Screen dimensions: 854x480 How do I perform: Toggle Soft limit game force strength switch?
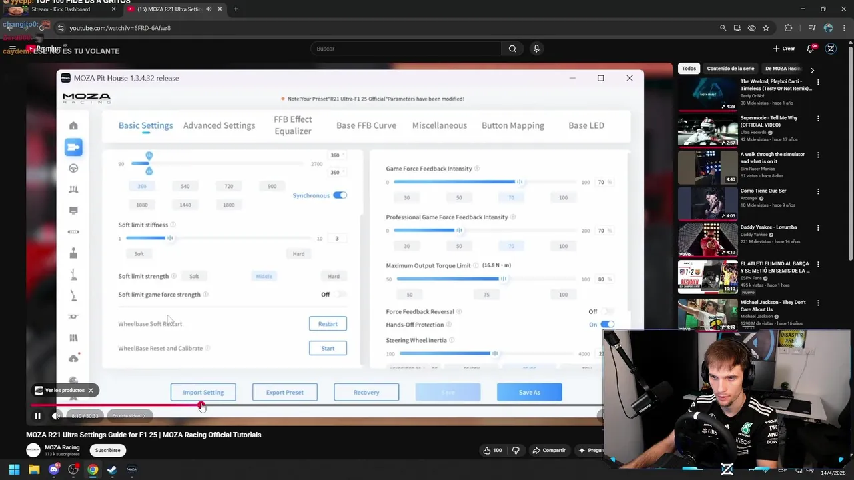coord(340,295)
